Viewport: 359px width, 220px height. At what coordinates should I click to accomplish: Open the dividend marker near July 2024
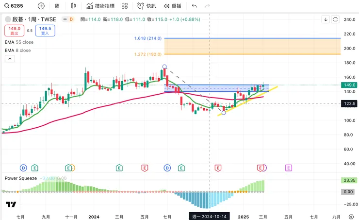(x=167, y=168)
